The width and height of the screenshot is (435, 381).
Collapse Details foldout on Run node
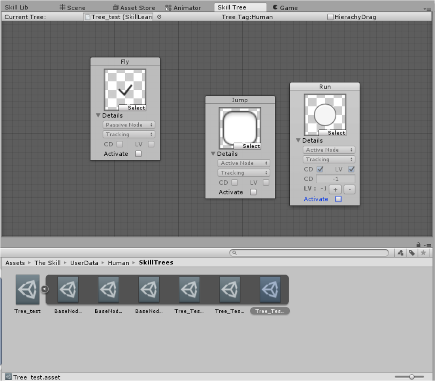pos(298,140)
